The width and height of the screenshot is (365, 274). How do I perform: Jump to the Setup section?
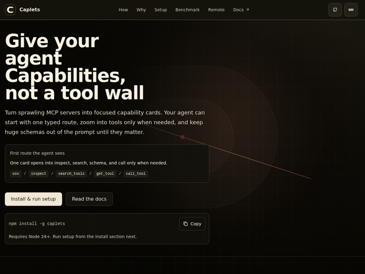coord(161,10)
